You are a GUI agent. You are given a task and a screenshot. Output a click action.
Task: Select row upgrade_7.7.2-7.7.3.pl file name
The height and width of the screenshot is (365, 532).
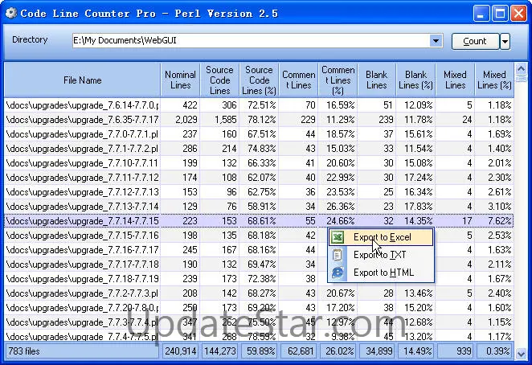click(x=83, y=293)
